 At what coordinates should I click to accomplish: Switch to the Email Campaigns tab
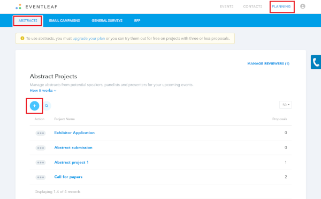(65, 21)
